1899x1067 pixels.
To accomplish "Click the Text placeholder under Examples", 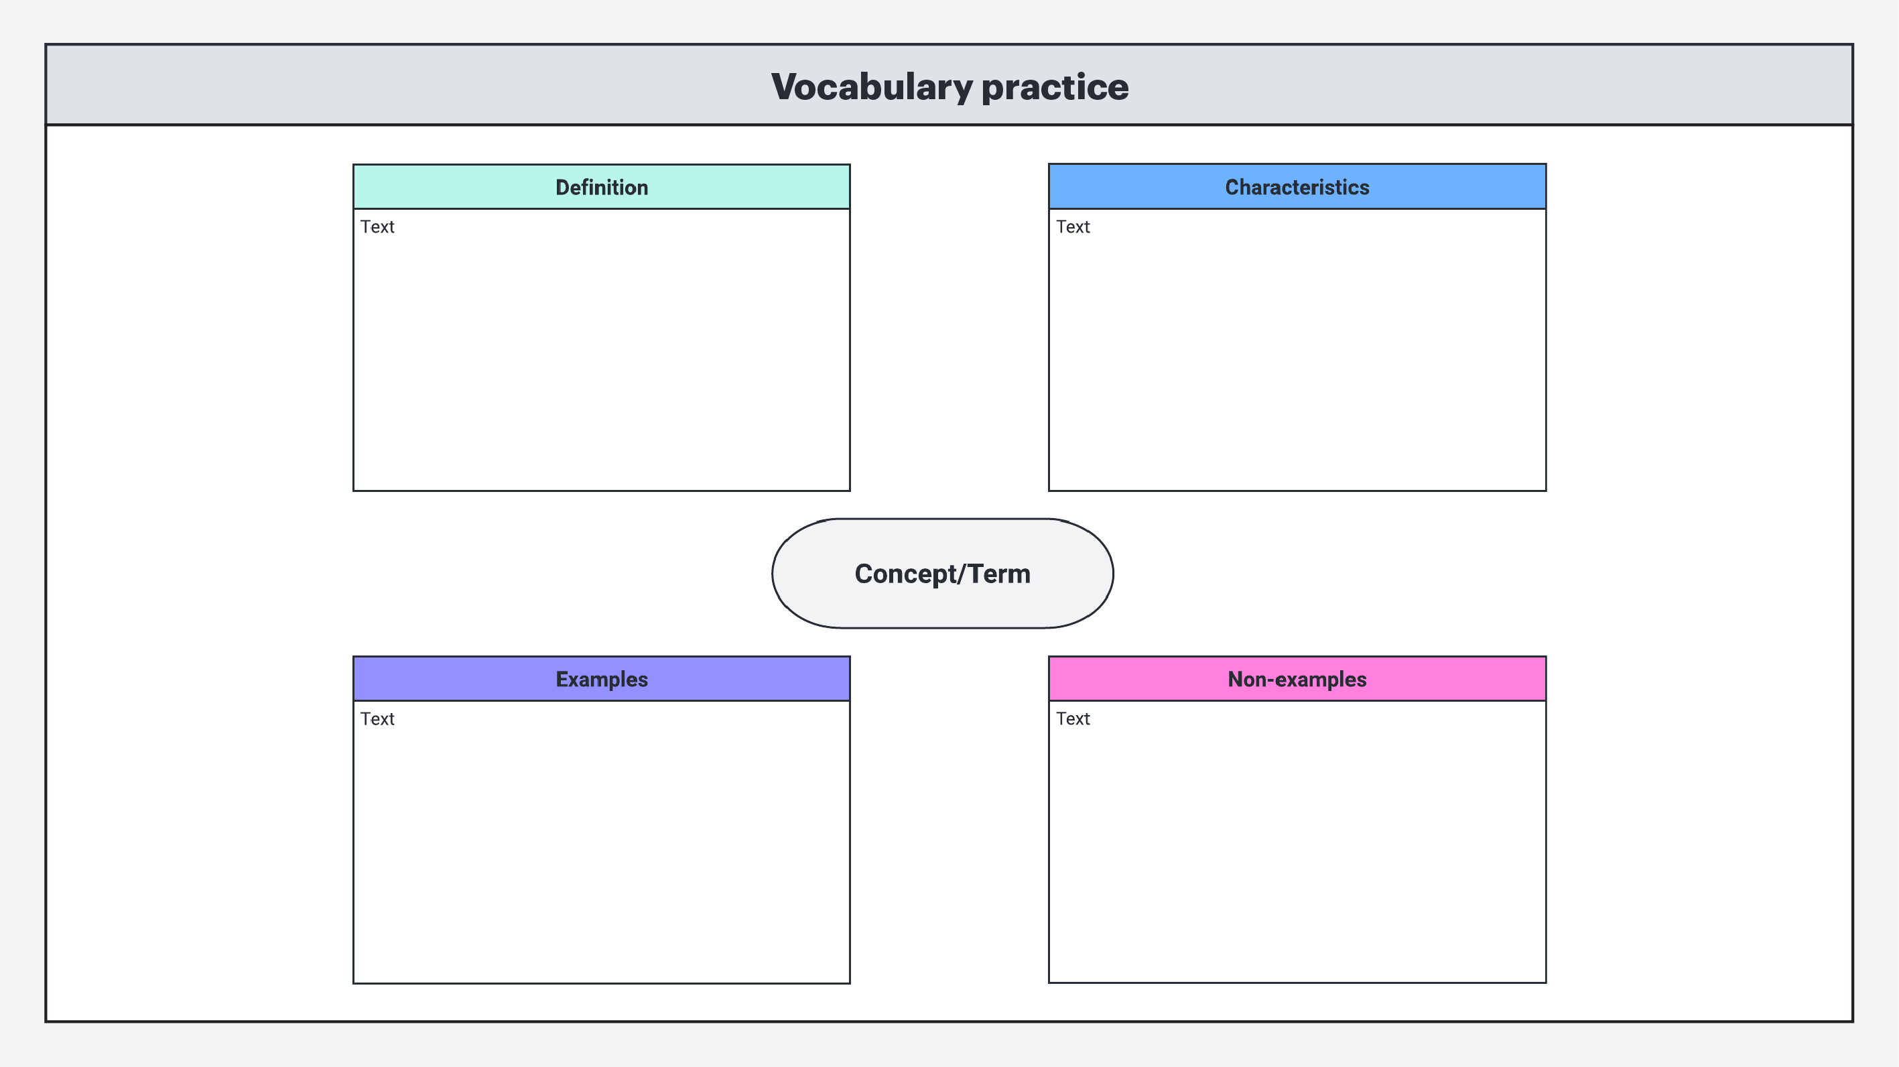I will coord(377,719).
